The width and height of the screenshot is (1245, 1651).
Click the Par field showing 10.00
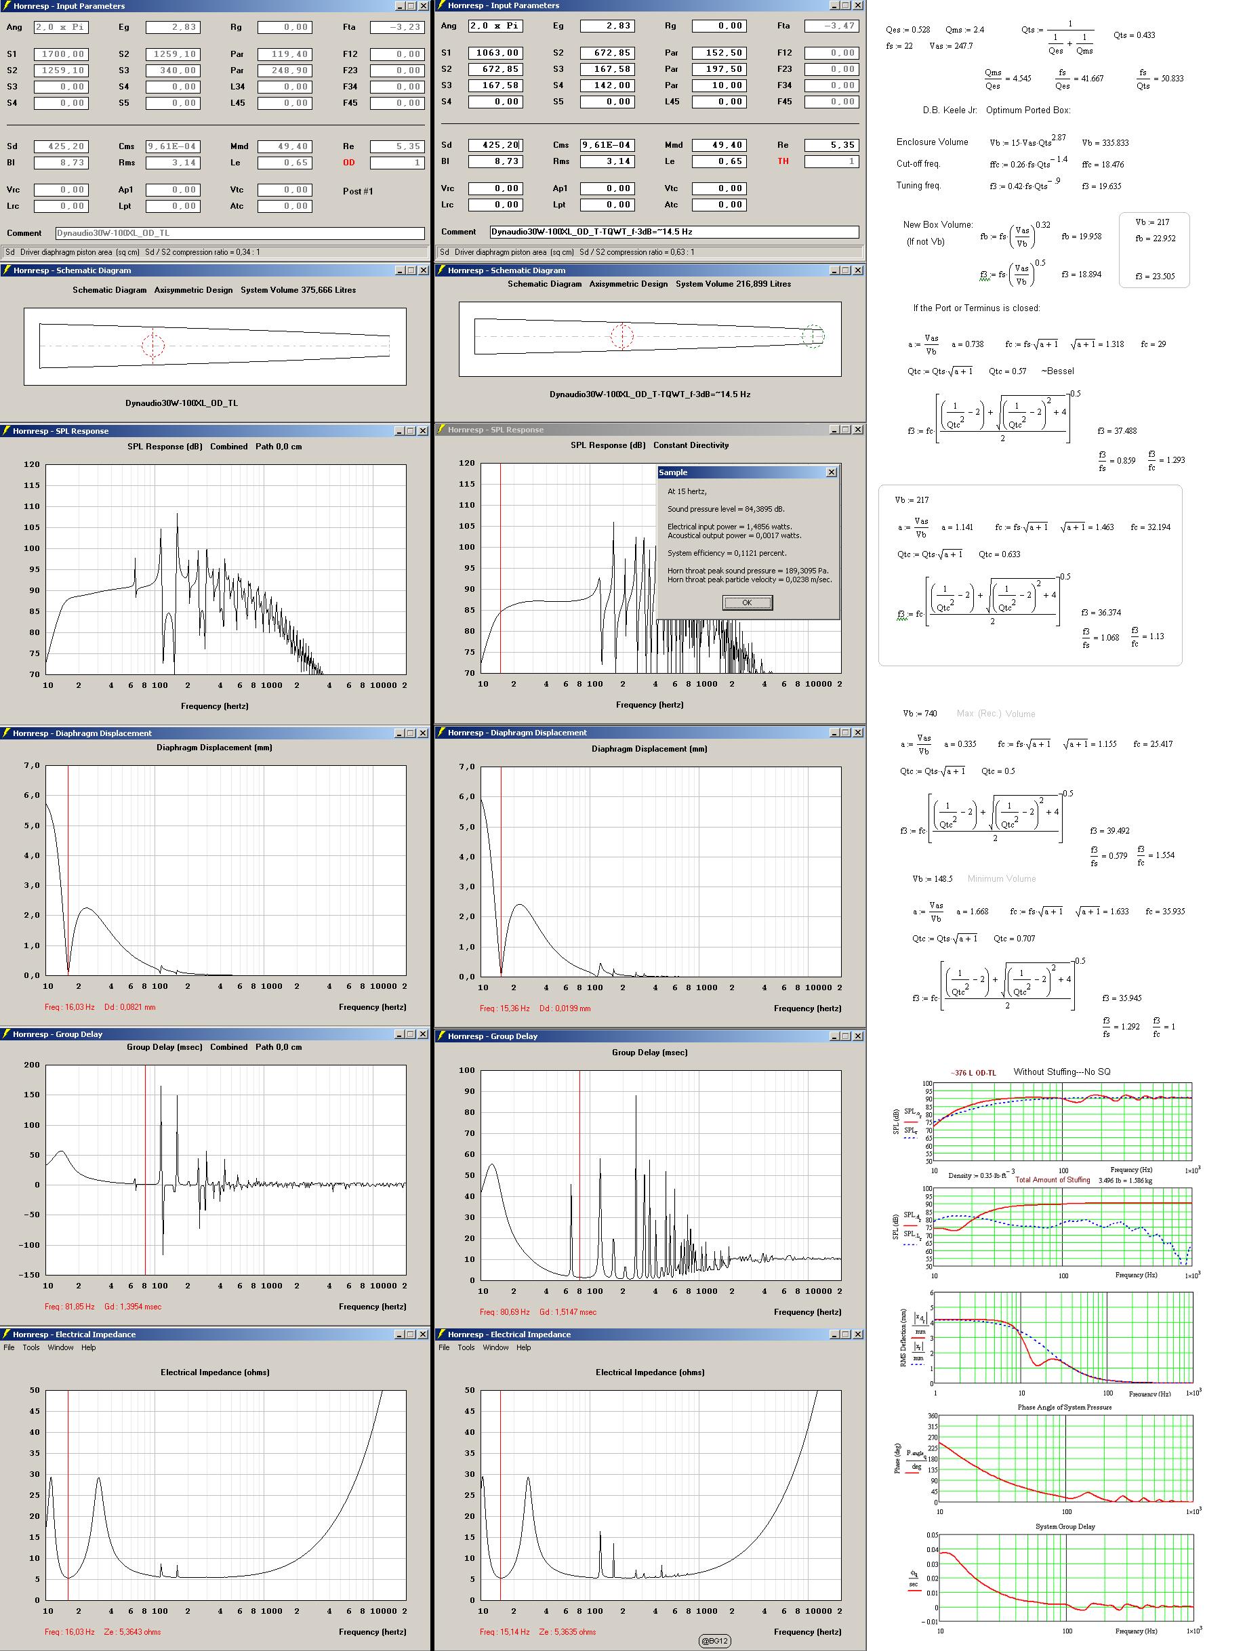[720, 86]
